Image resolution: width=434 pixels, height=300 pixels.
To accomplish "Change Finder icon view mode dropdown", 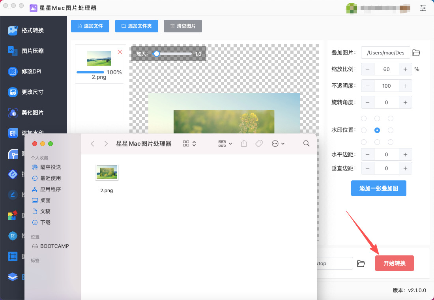I will pos(189,144).
